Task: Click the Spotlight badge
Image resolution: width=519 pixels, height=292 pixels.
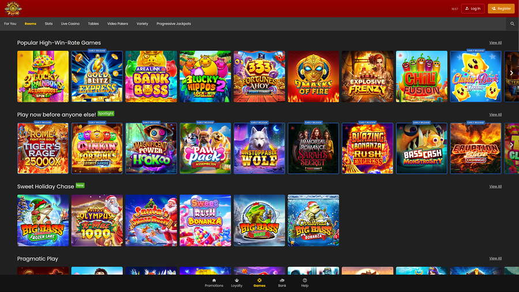Action: pos(106,114)
